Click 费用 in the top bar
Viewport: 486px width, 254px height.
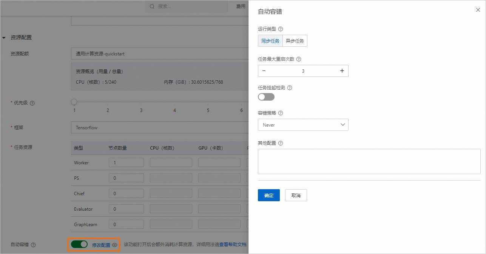point(241,6)
